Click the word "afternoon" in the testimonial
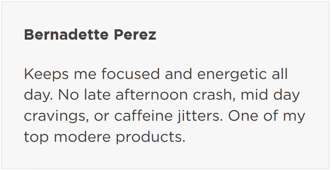331x170 pixels. 148,95
